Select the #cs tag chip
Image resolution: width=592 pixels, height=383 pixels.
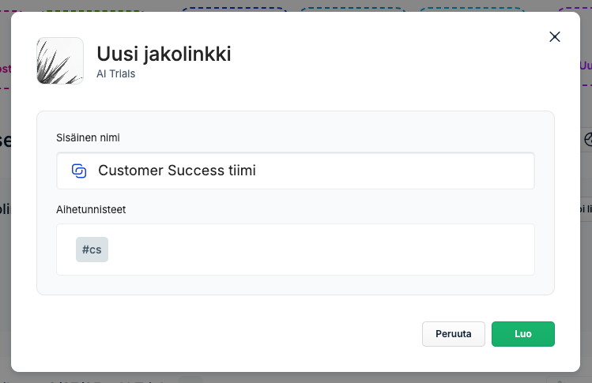tap(92, 250)
